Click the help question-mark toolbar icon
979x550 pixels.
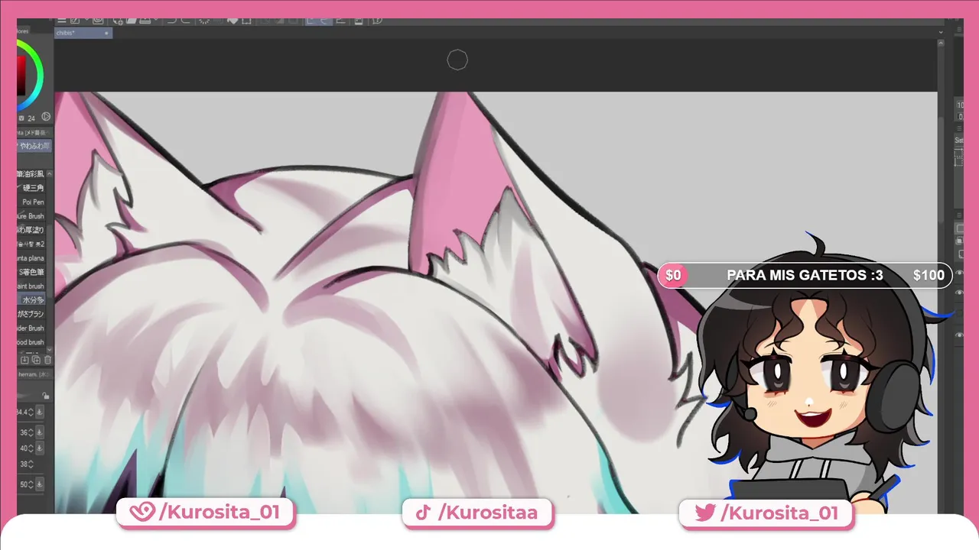coord(377,21)
